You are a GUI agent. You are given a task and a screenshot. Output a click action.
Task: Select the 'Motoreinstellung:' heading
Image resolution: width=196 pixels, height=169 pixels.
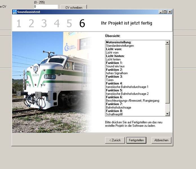point(119,42)
